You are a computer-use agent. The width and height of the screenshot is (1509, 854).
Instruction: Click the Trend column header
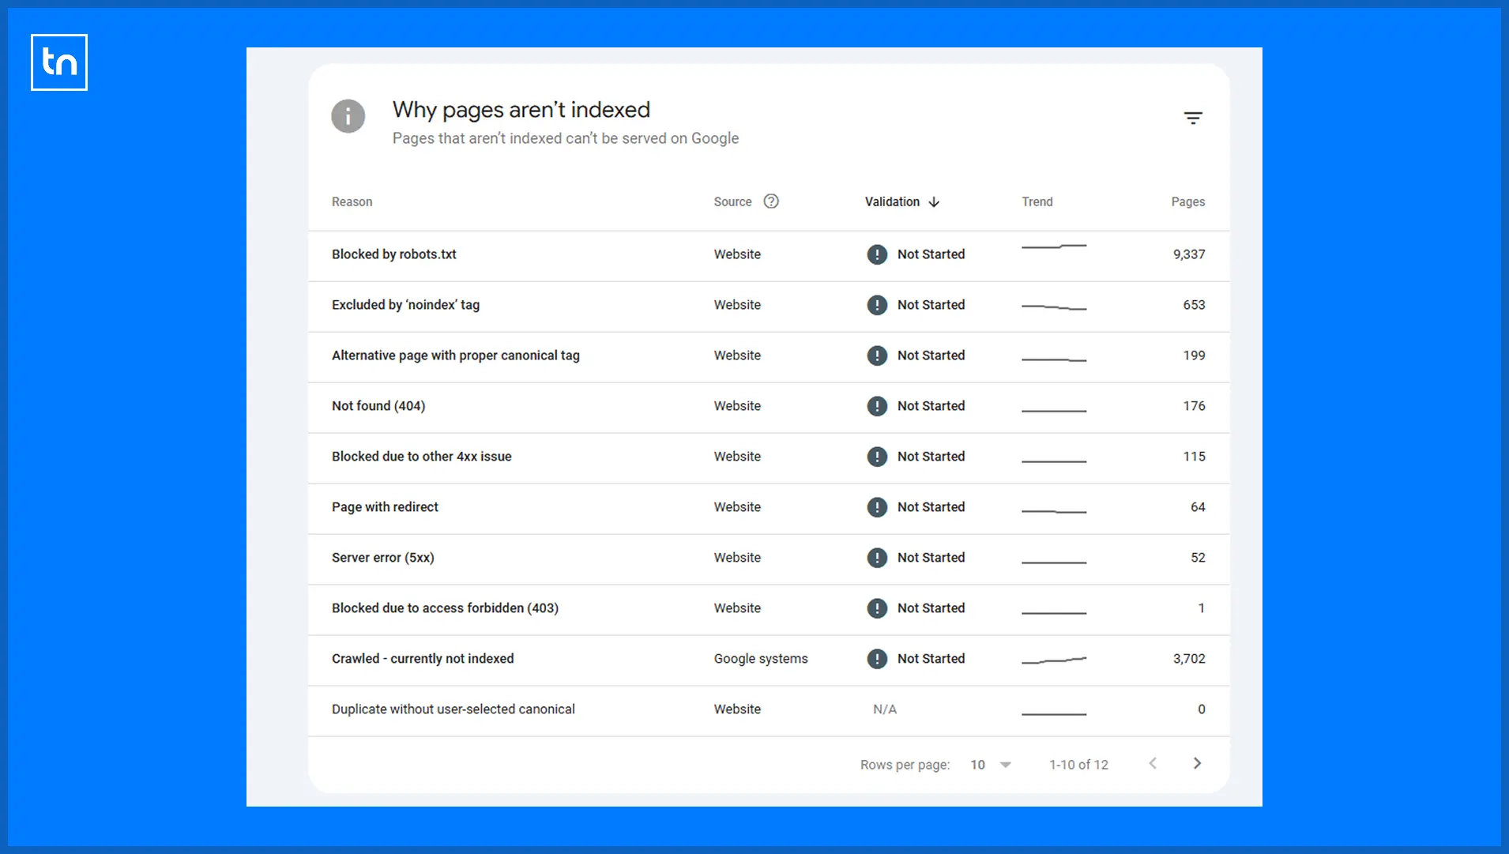click(1037, 202)
